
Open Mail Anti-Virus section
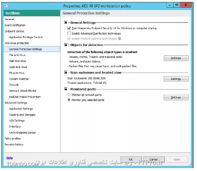[18, 61]
